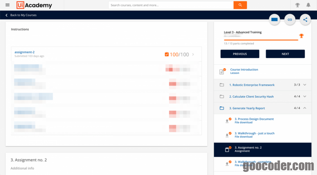
Task: Click the search courses input field
Action: point(171,5)
